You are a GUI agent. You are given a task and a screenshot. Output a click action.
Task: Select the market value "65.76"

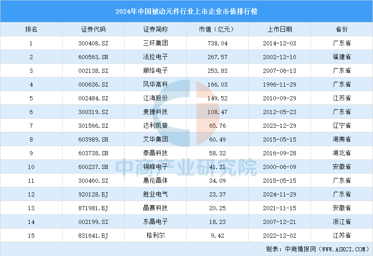coord(218,126)
